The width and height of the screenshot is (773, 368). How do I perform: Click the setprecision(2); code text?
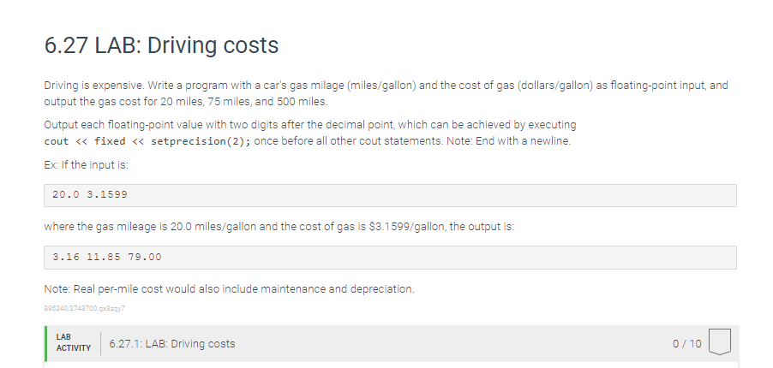point(201,141)
